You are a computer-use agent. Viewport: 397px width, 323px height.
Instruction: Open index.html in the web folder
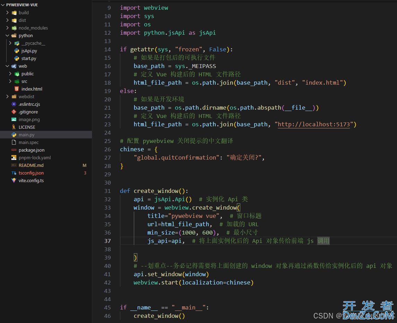click(32, 89)
